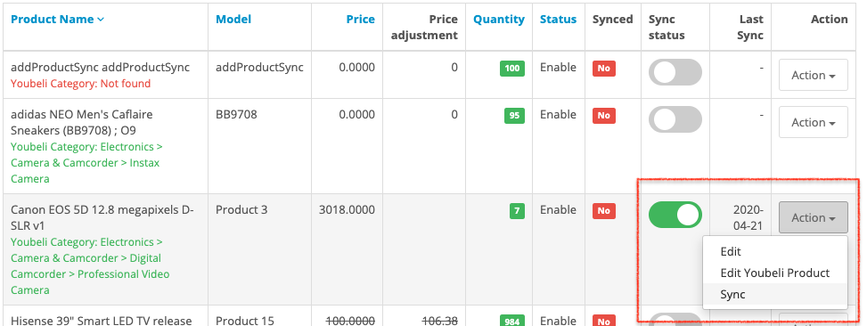Disable sync toggle for Canon EOS 5D
The width and height of the screenshot is (867, 326).
tap(675, 215)
